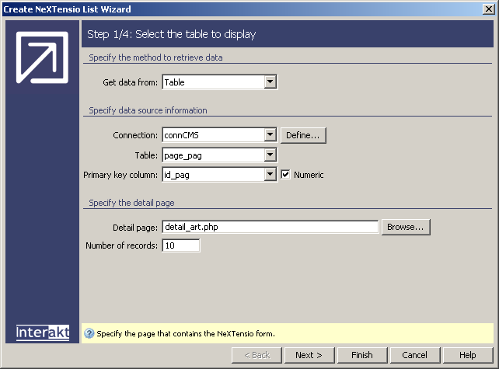
Task: Open the 'Get data from' dropdown
Action: [x=270, y=82]
